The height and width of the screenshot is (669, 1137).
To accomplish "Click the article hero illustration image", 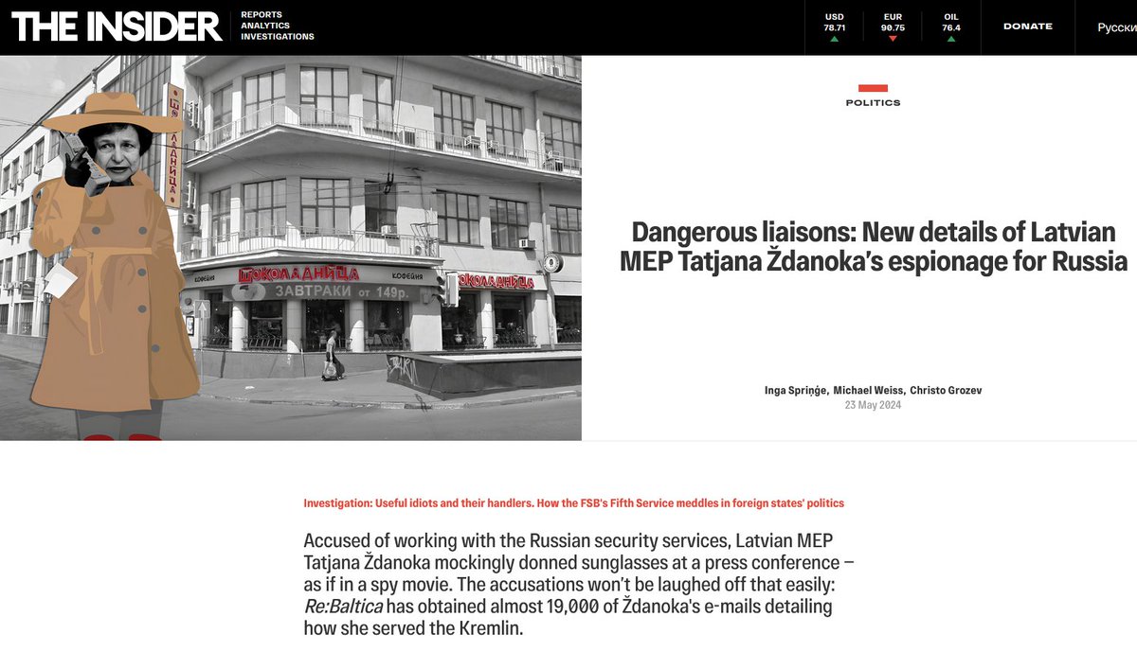I will (291, 248).
